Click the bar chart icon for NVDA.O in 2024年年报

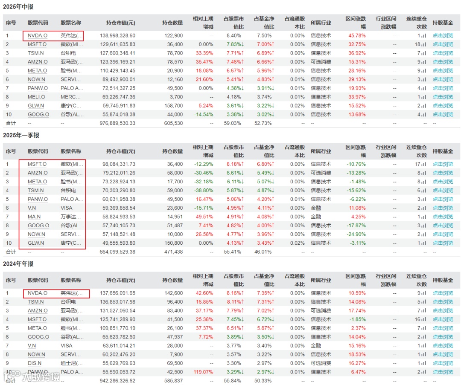point(424,293)
